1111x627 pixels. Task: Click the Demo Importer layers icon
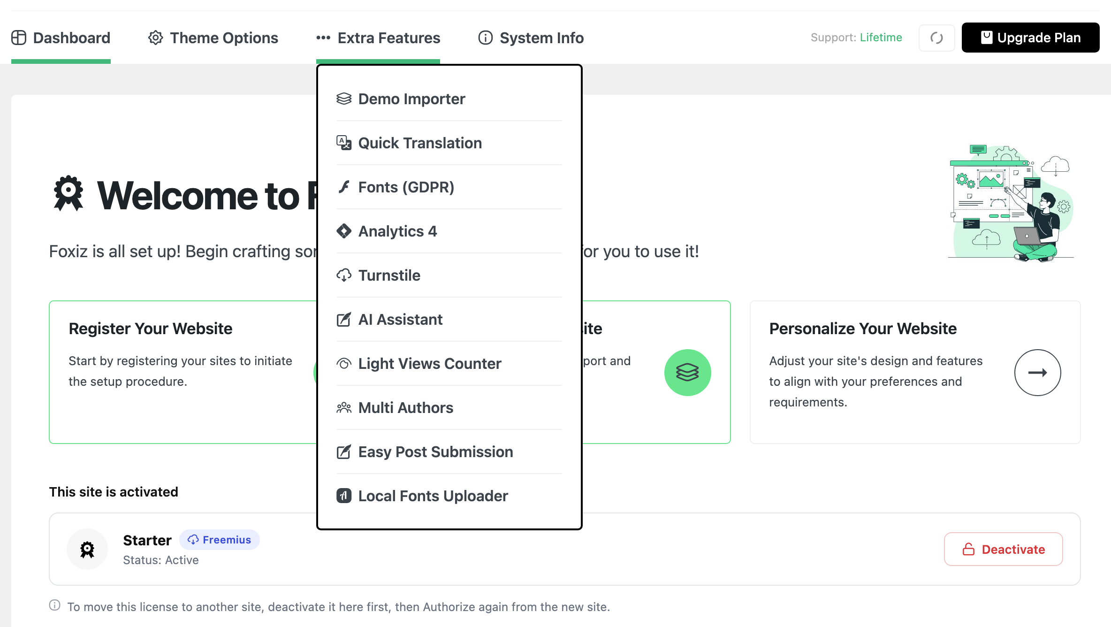(x=344, y=99)
